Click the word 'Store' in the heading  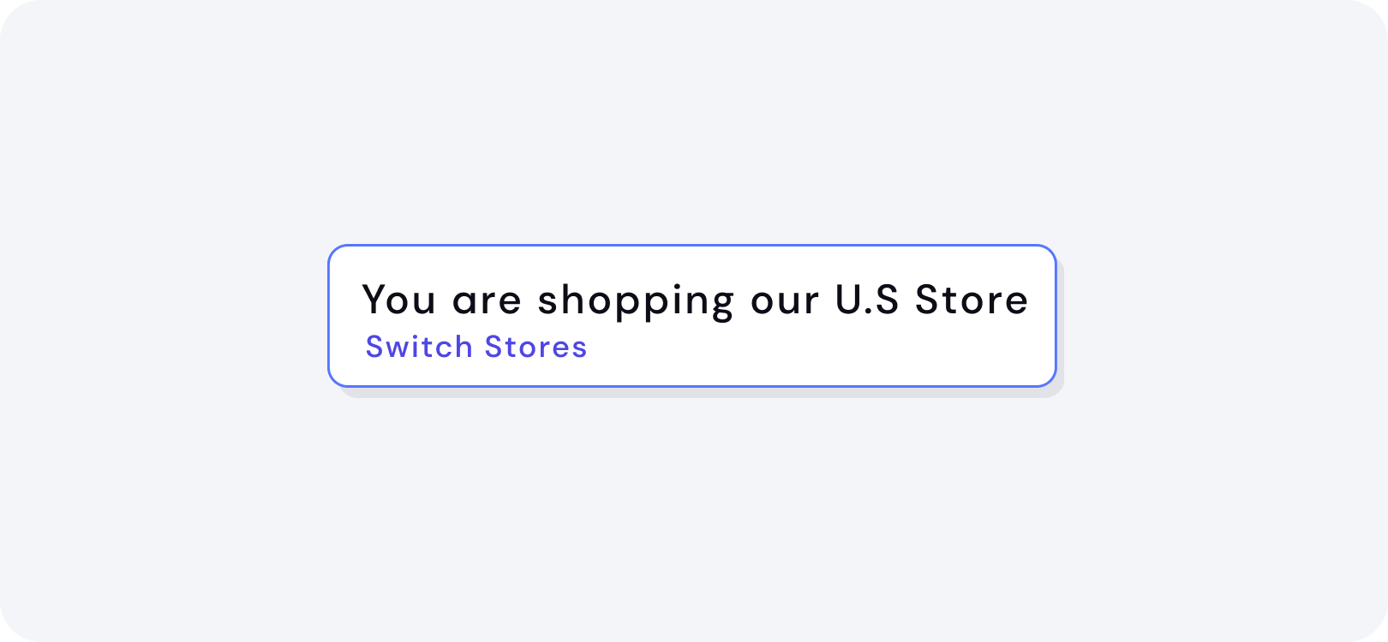[973, 300]
